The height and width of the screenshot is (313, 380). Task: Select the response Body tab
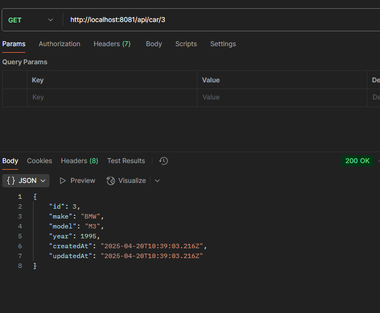[x=10, y=161]
